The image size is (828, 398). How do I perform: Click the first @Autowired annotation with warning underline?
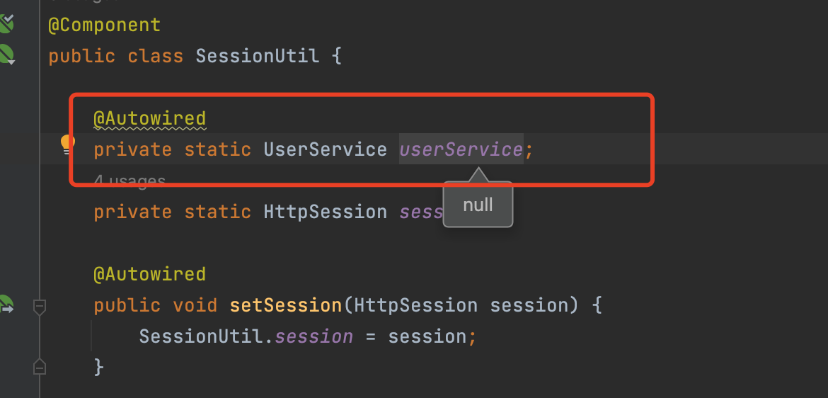(x=149, y=118)
